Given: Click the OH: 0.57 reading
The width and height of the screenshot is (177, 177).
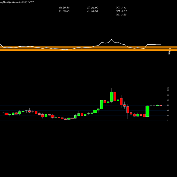Looking at the screenshot, I should [x=121, y=11].
